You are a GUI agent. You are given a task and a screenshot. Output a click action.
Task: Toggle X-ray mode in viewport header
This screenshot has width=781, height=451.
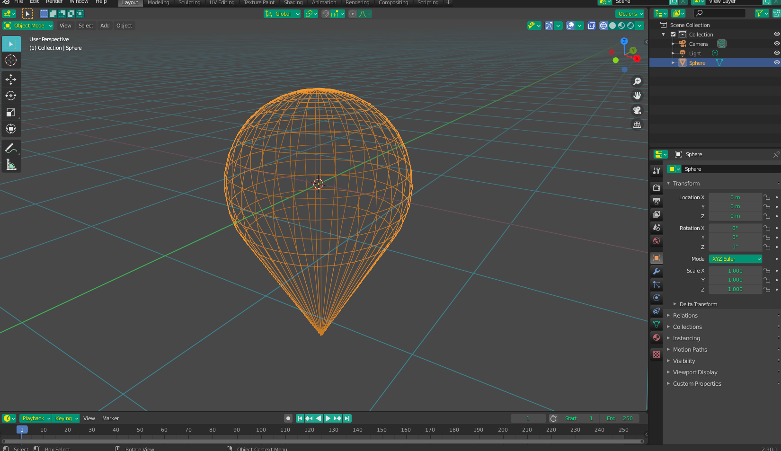(592, 26)
